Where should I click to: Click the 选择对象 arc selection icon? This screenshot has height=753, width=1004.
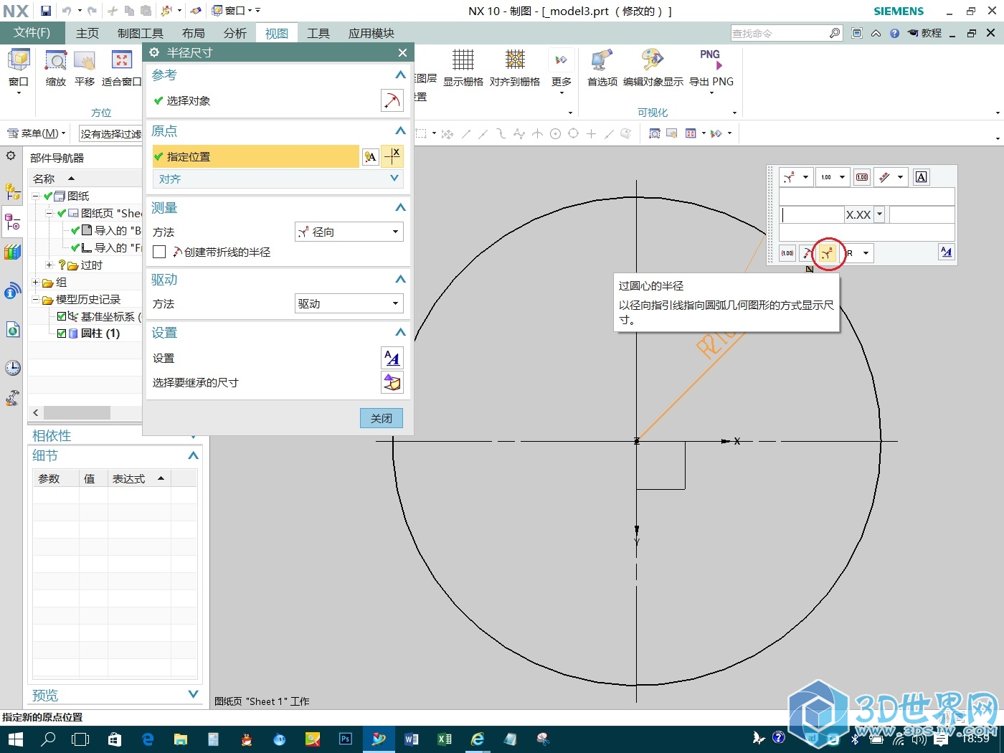click(392, 101)
